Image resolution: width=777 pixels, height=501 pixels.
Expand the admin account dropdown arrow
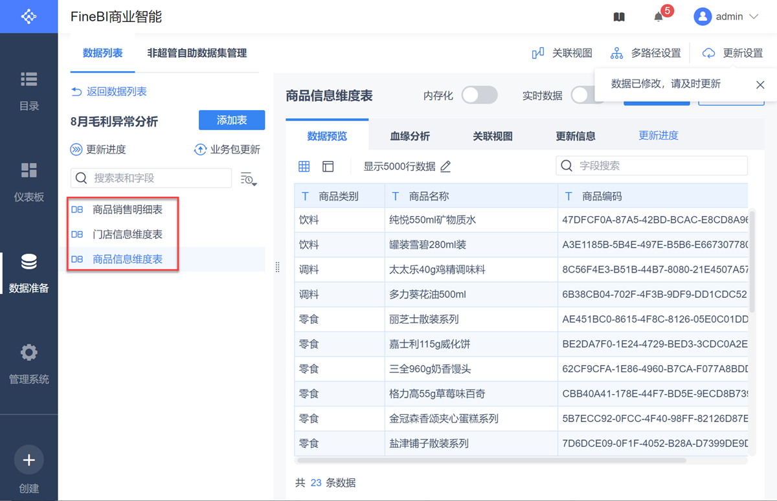click(x=753, y=17)
